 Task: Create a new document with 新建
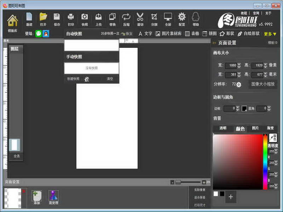[29, 19]
